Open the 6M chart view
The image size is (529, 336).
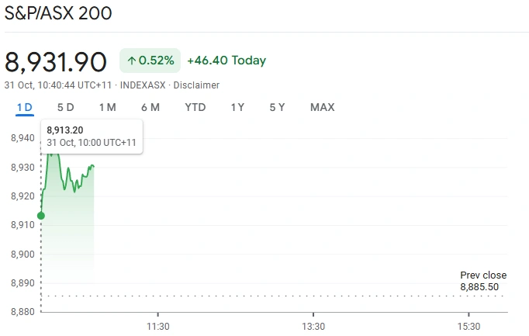pyautogui.click(x=150, y=107)
